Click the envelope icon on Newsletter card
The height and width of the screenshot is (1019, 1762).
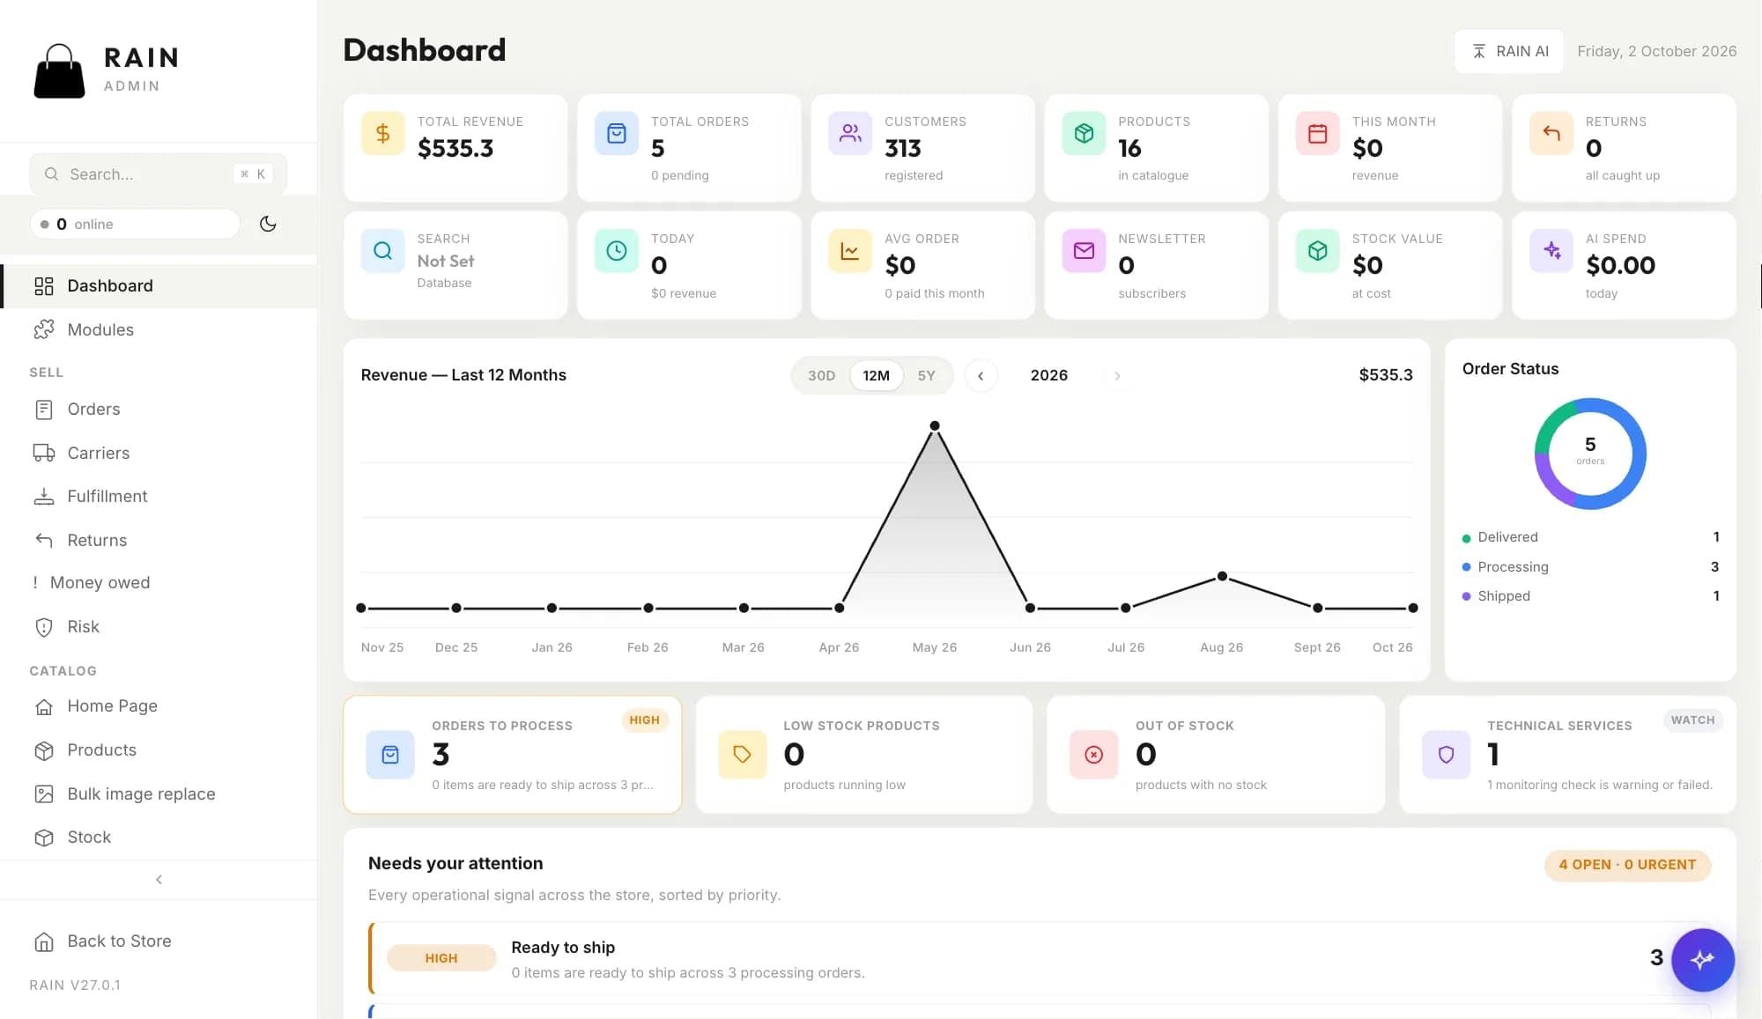click(1084, 251)
